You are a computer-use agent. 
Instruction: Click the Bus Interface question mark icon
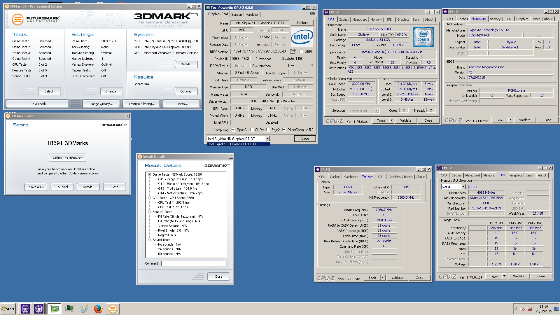312,66
